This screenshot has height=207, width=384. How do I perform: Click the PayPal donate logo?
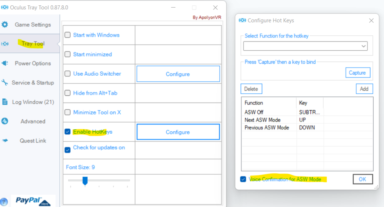(x=33, y=201)
